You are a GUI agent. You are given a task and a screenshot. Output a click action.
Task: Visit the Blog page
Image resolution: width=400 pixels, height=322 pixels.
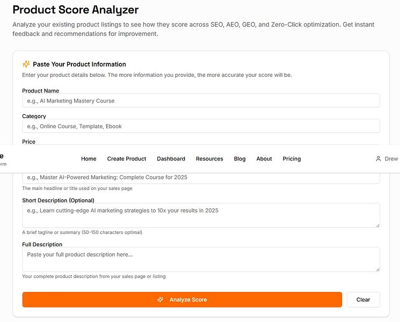(239, 159)
